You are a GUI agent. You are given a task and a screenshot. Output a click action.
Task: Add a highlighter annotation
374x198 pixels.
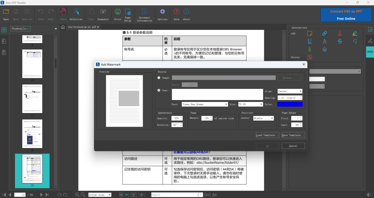(355, 33)
